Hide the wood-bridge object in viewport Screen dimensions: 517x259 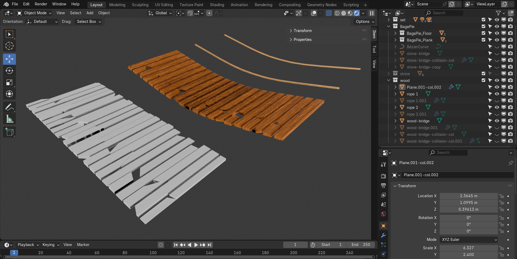497,121
